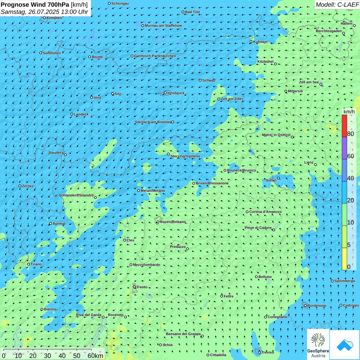Click the Innsbruck city marker
360x360 pixels.
[165, 93]
